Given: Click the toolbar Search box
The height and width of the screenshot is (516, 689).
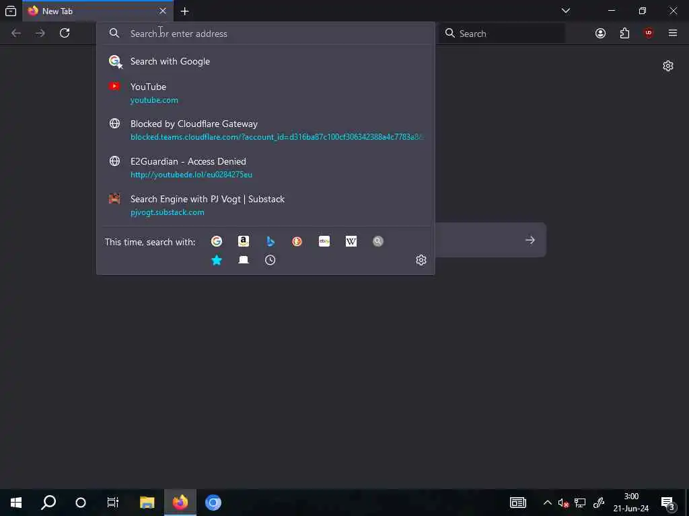Looking at the screenshot, I should [502, 34].
